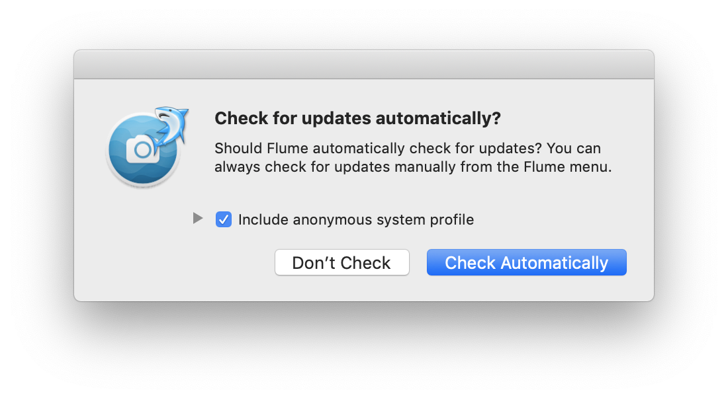Click the dialog title bar at the top
Viewport: 728px width, 399px height.
pyautogui.click(x=364, y=64)
